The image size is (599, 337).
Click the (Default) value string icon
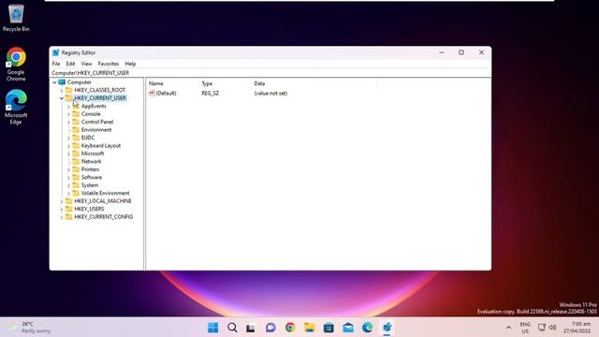coord(152,94)
